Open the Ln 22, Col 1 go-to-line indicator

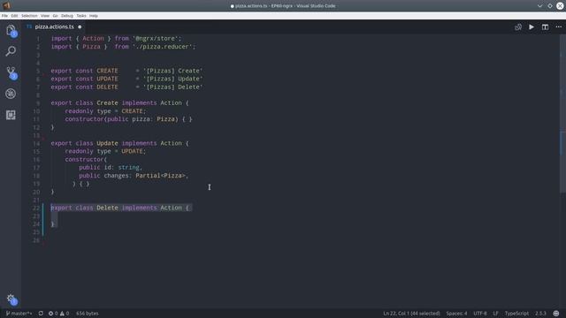[411, 314]
